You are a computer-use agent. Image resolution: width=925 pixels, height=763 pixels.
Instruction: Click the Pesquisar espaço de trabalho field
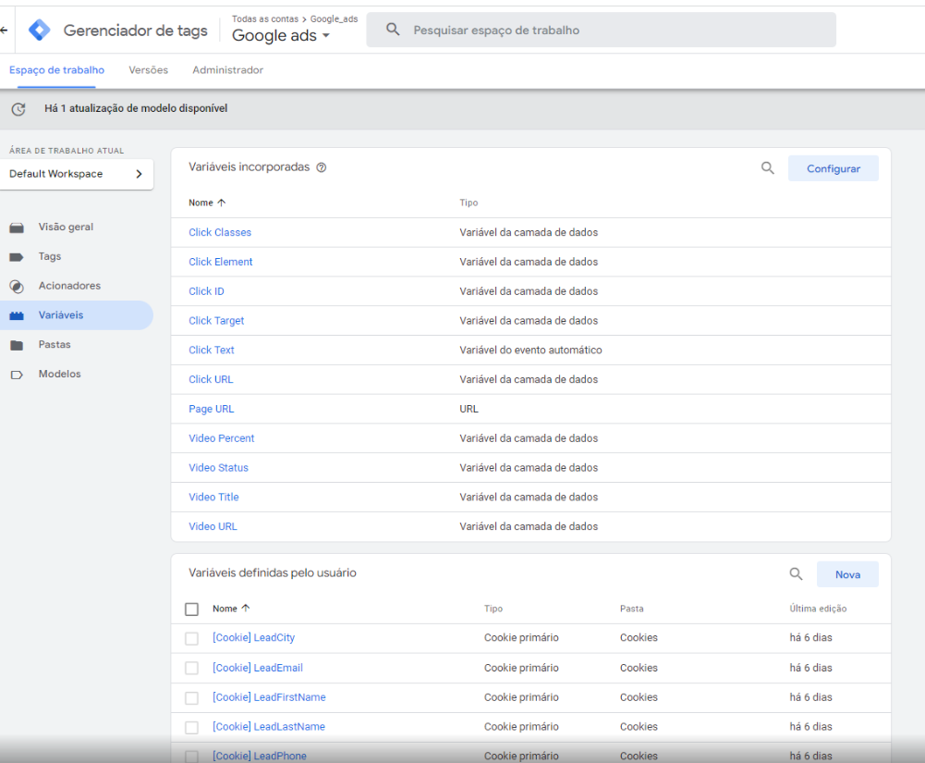coord(601,30)
